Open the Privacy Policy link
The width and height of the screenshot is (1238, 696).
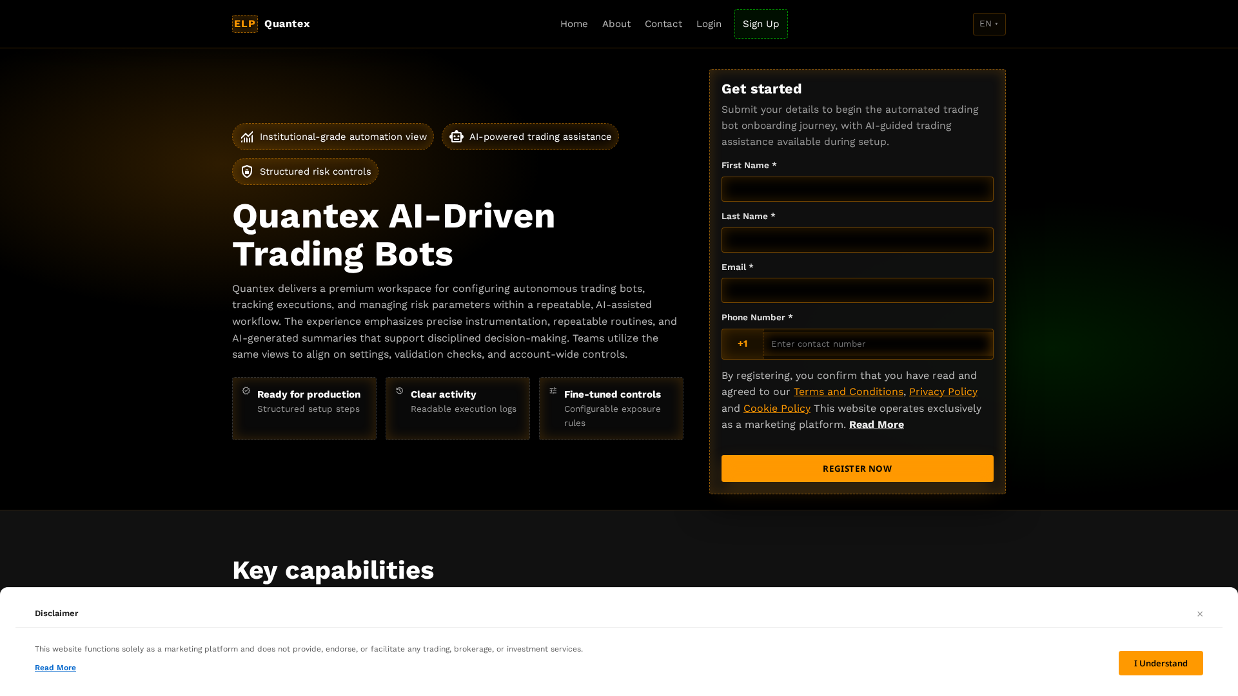pyautogui.click(x=943, y=392)
